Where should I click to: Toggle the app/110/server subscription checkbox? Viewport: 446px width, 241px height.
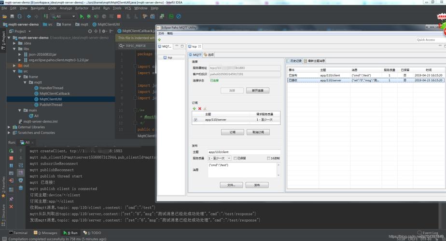tap(195, 120)
